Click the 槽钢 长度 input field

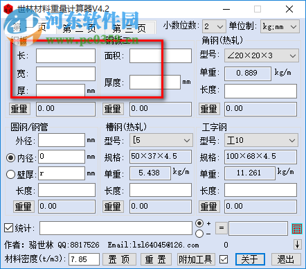161,190
